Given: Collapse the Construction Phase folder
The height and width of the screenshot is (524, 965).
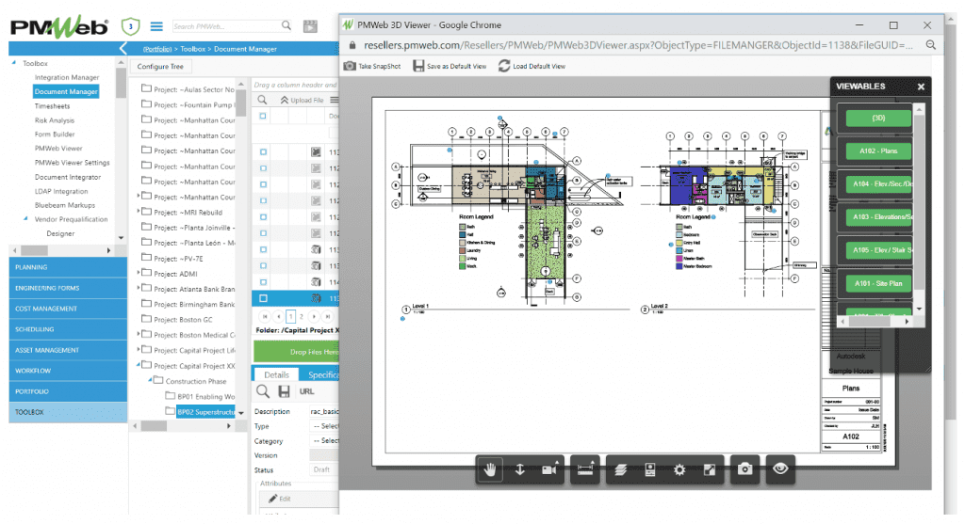Looking at the screenshot, I should tap(150, 380).
